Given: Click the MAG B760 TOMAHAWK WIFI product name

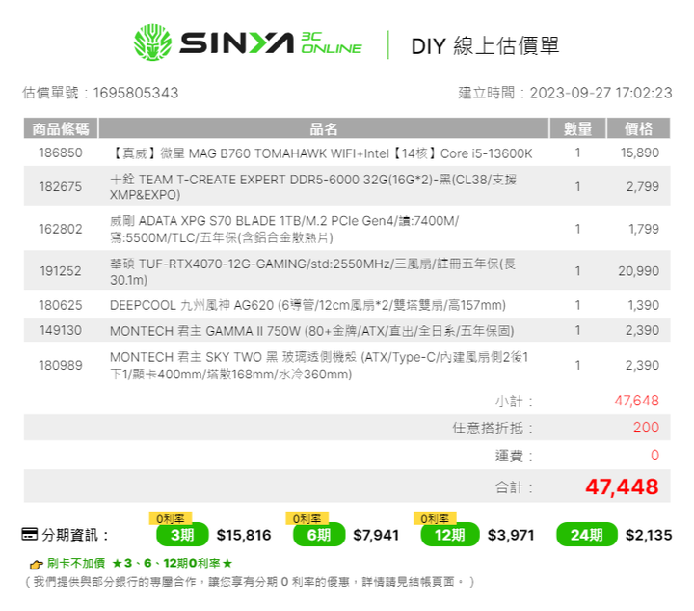Looking at the screenshot, I should [x=321, y=153].
